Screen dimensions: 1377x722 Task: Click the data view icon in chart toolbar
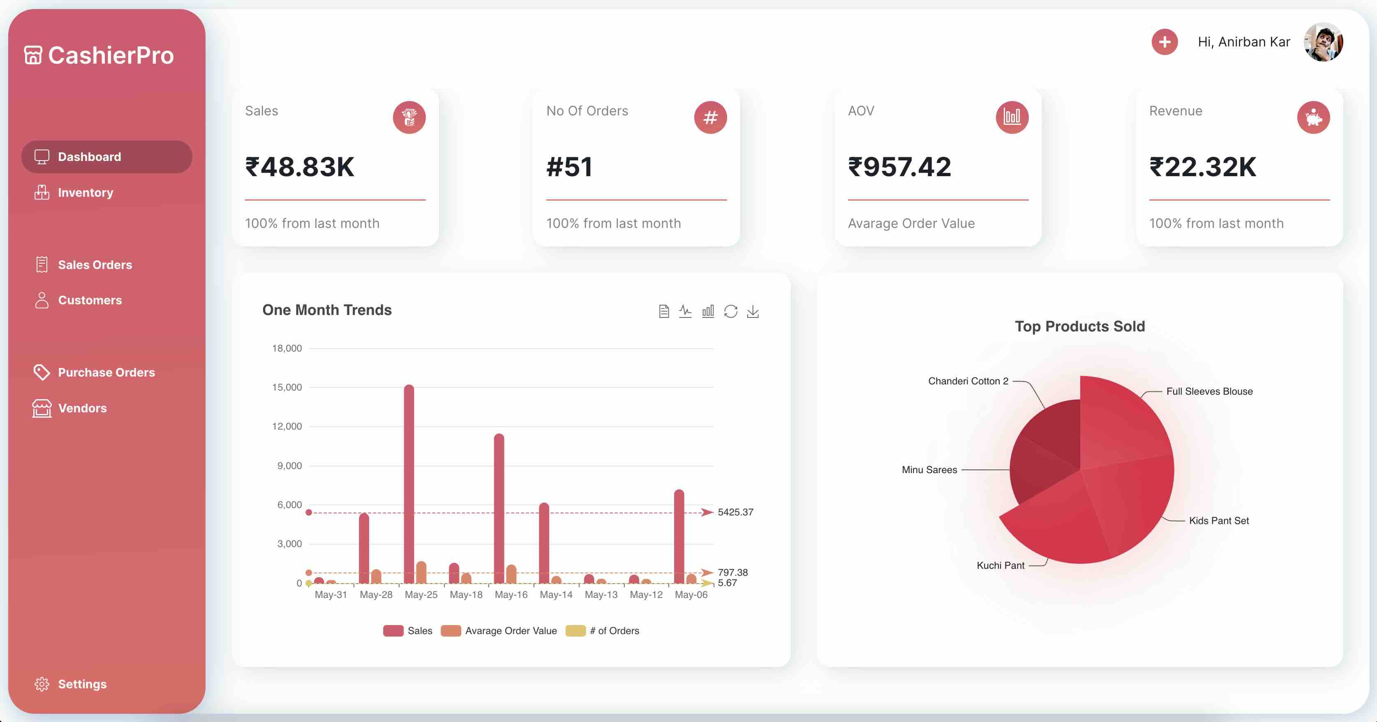(x=663, y=311)
